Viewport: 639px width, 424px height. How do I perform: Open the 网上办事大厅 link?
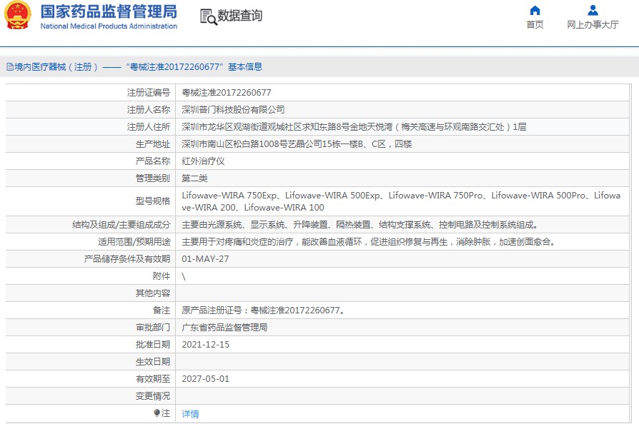[593, 25]
